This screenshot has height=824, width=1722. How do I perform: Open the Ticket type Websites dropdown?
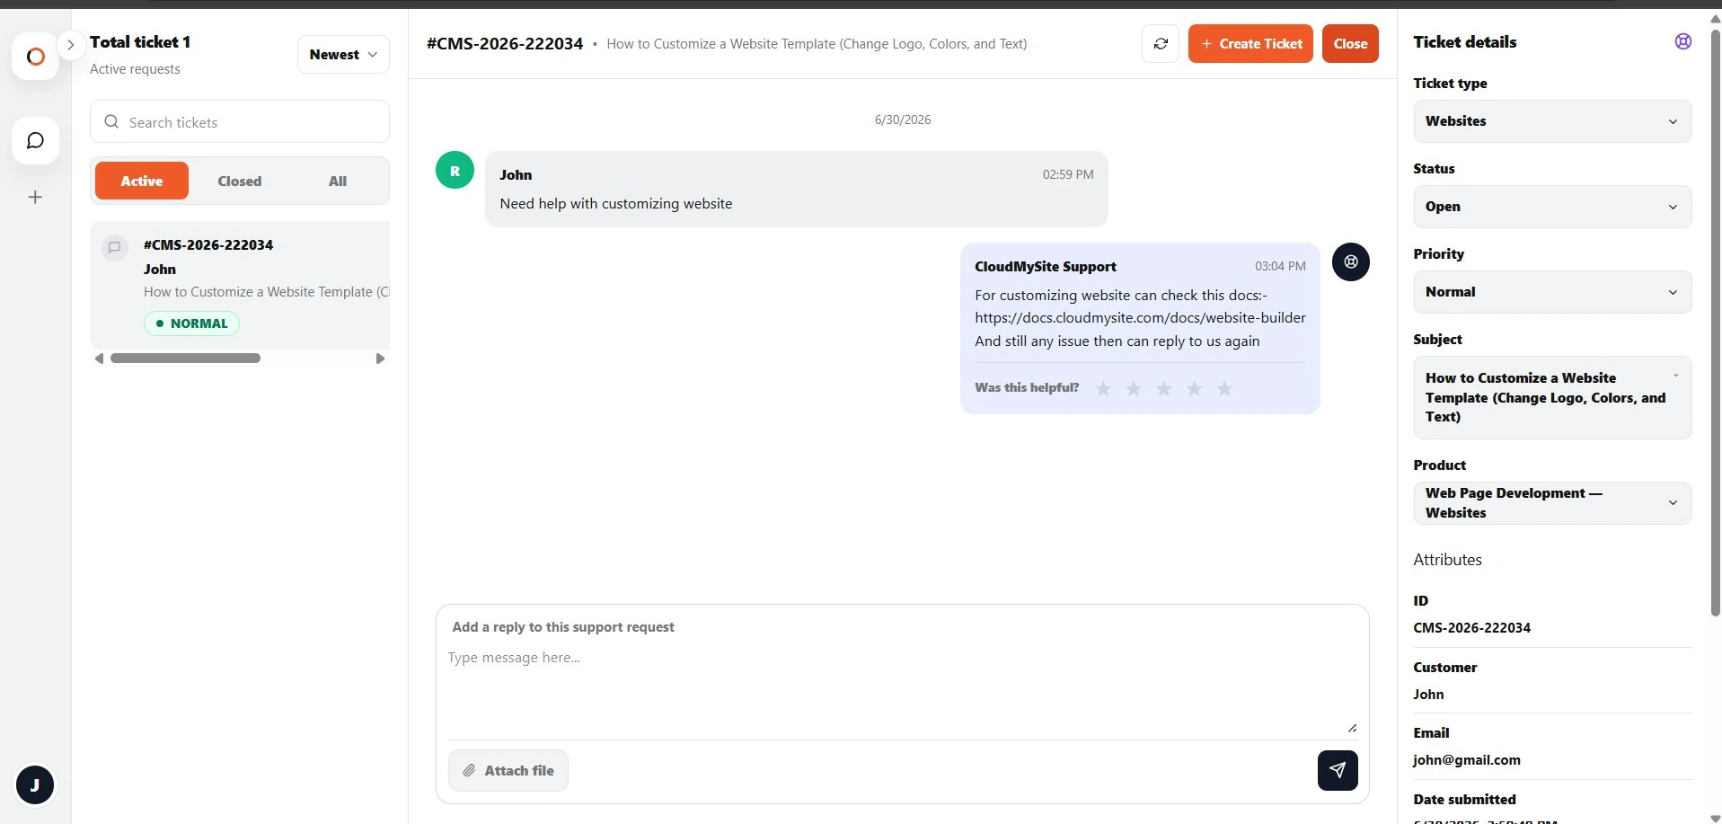[x=1552, y=121]
